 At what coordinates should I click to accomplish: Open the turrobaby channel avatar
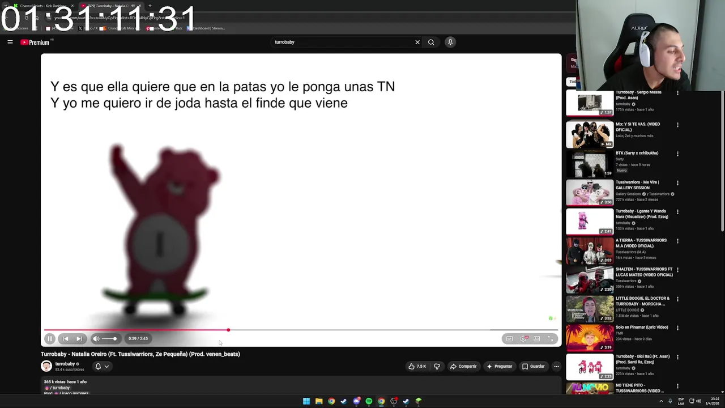click(46, 366)
